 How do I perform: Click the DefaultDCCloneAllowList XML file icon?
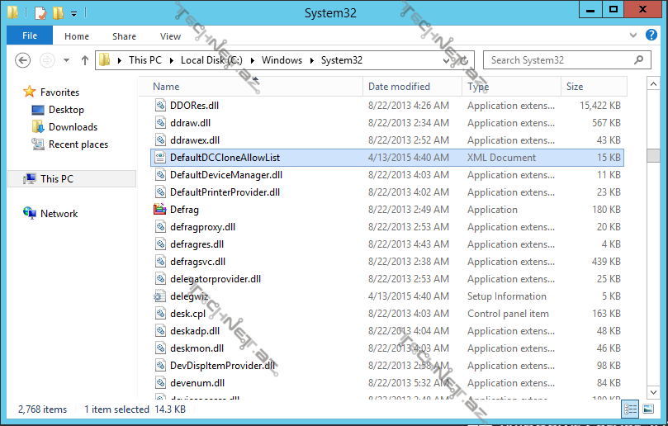[160, 158]
